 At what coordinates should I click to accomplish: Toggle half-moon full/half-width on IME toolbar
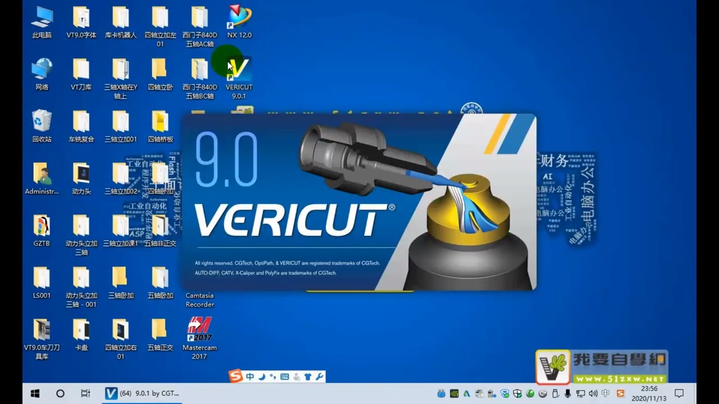click(262, 377)
